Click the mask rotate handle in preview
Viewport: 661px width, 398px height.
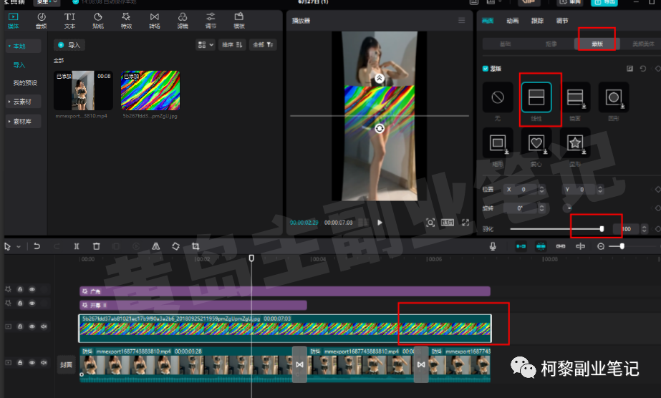pyautogui.click(x=380, y=128)
